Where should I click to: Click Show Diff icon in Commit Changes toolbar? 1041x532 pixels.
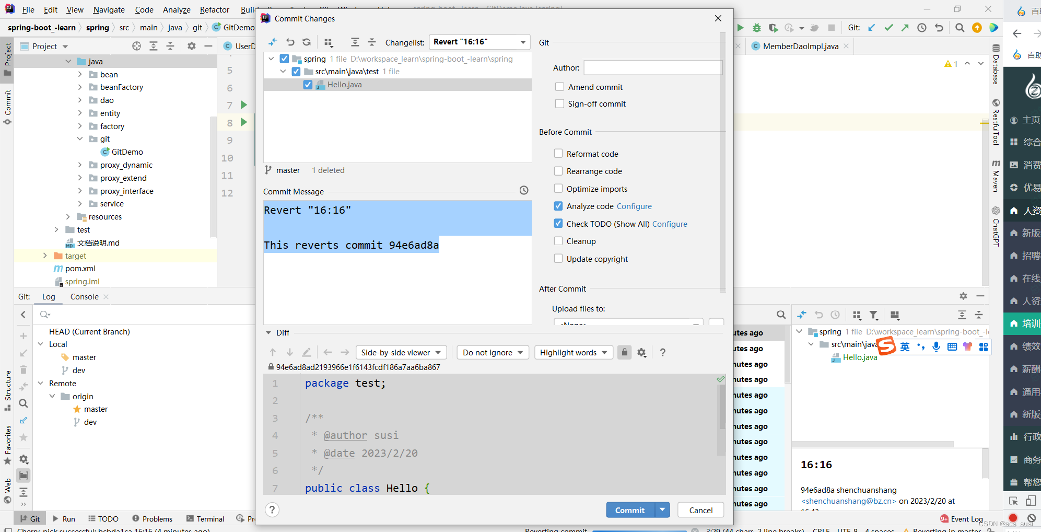273,42
